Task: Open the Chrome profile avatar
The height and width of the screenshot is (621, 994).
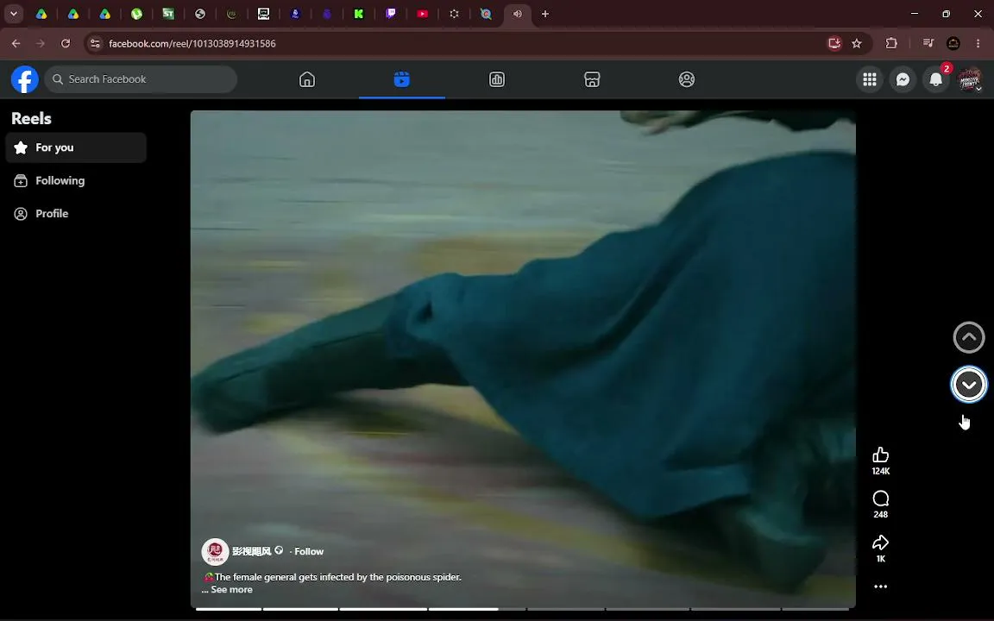Action: tap(953, 44)
